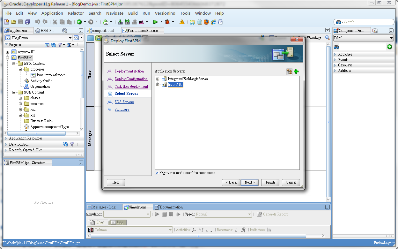Click the Projects panel filter funnel icon
Viewport: 398px width, 249px height.
tap(60, 45)
